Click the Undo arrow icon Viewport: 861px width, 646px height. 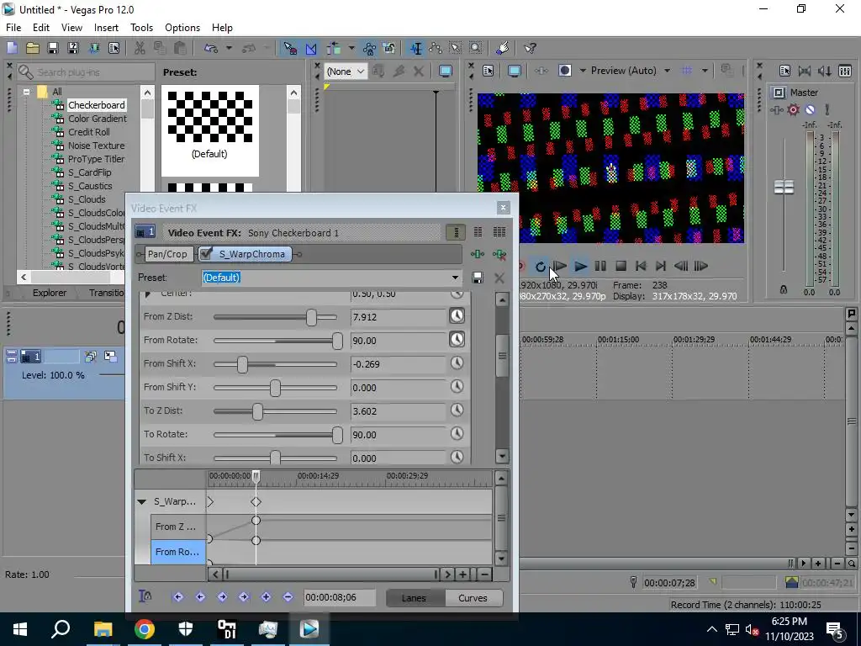pyautogui.click(x=211, y=48)
